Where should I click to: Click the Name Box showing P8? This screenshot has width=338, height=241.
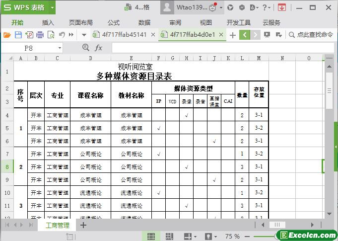(28, 48)
